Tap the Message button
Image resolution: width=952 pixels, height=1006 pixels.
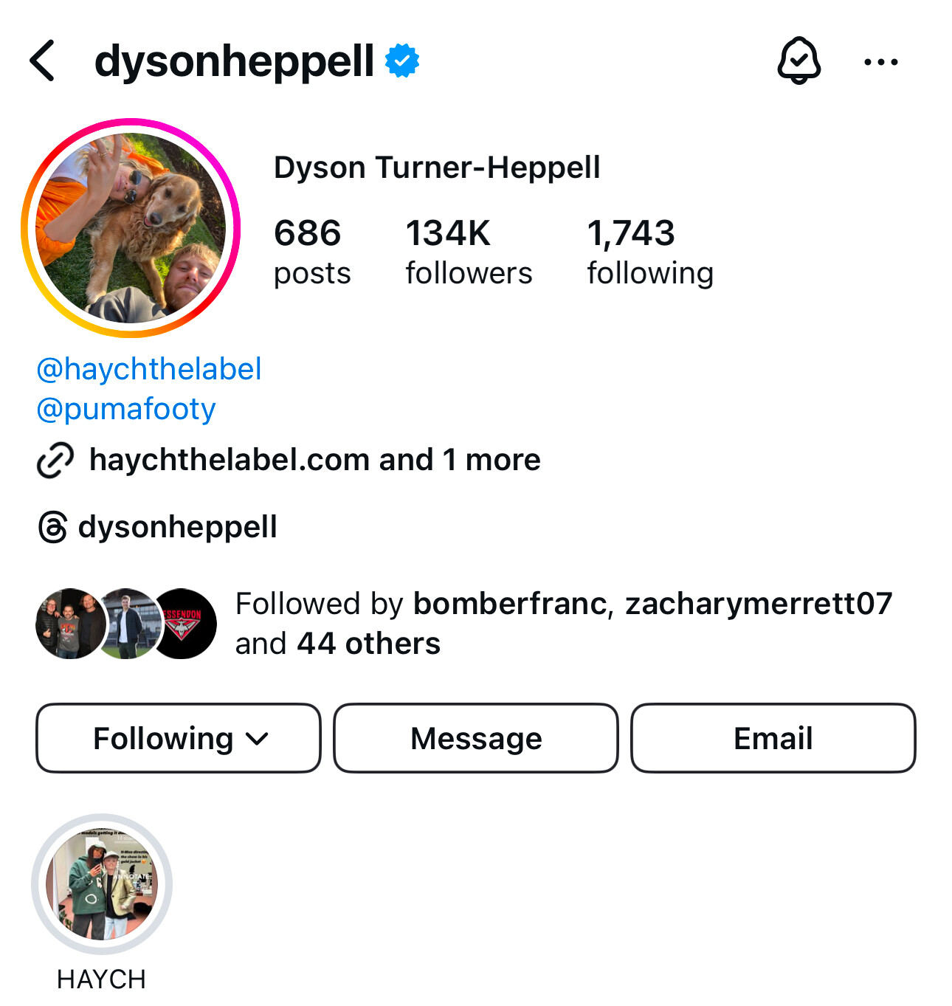coord(476,738)
